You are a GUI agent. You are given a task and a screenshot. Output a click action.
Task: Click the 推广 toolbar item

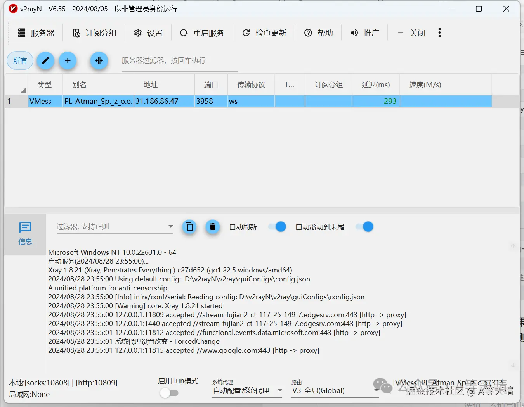[x=364, y=33]
